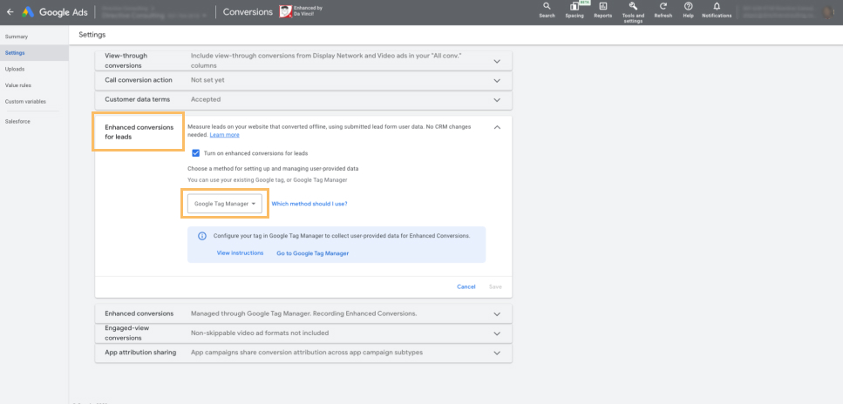Viewport: 843px width, 404px height.
Task: Click the View instructions link
Action: 240,252
